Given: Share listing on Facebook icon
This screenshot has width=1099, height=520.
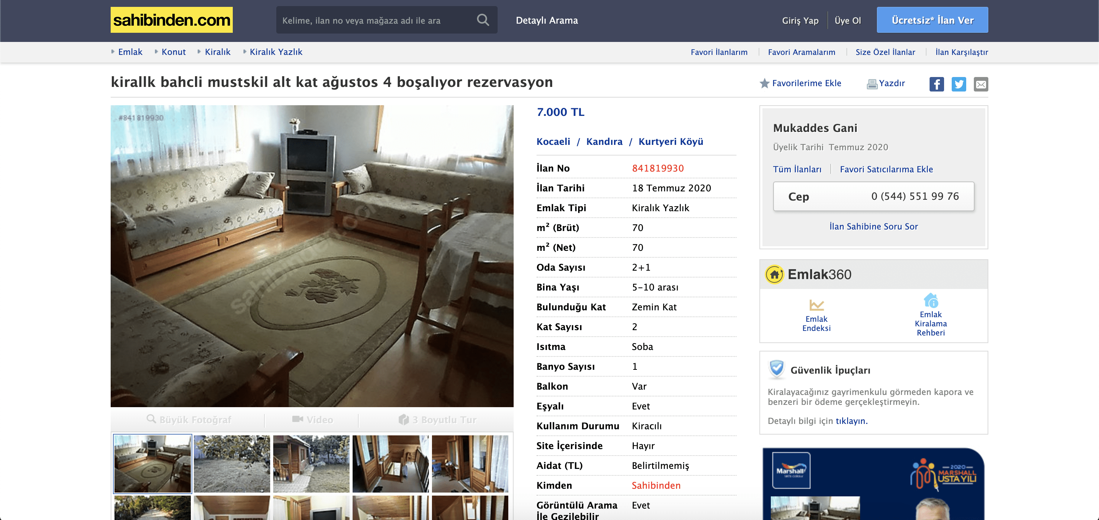Looking at the screenshot, I should pos(936,84).
